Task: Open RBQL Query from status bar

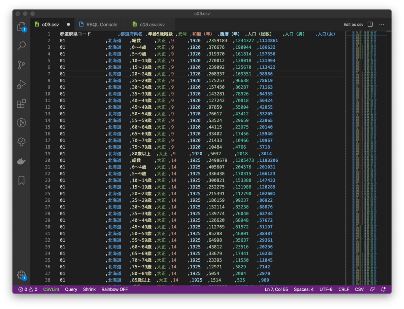Action: coord(71,289)
